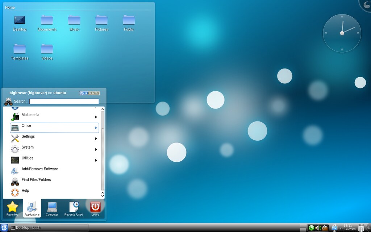Switch to the Recently Used tab

pos(74,208)
